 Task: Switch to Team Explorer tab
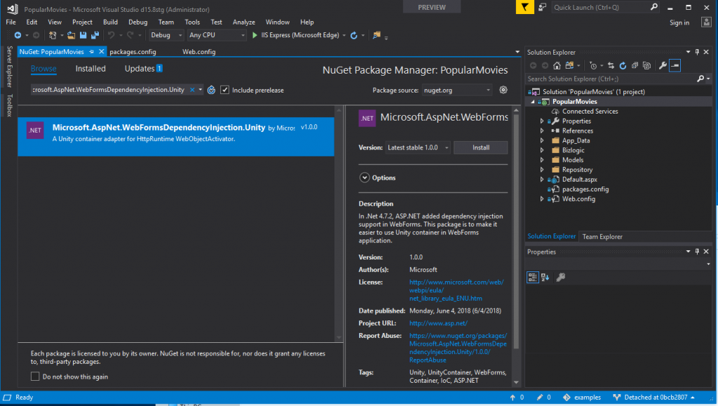click(602, 236)
